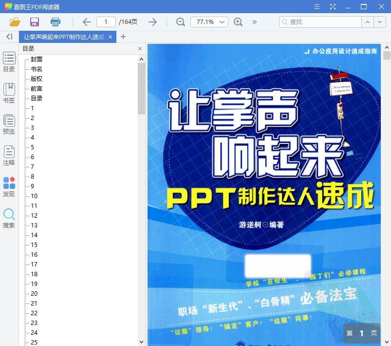Jump to outline entry 20
The height and width of the screenshot is (346, 391).
pyautogui.click(x=34, y=293)
